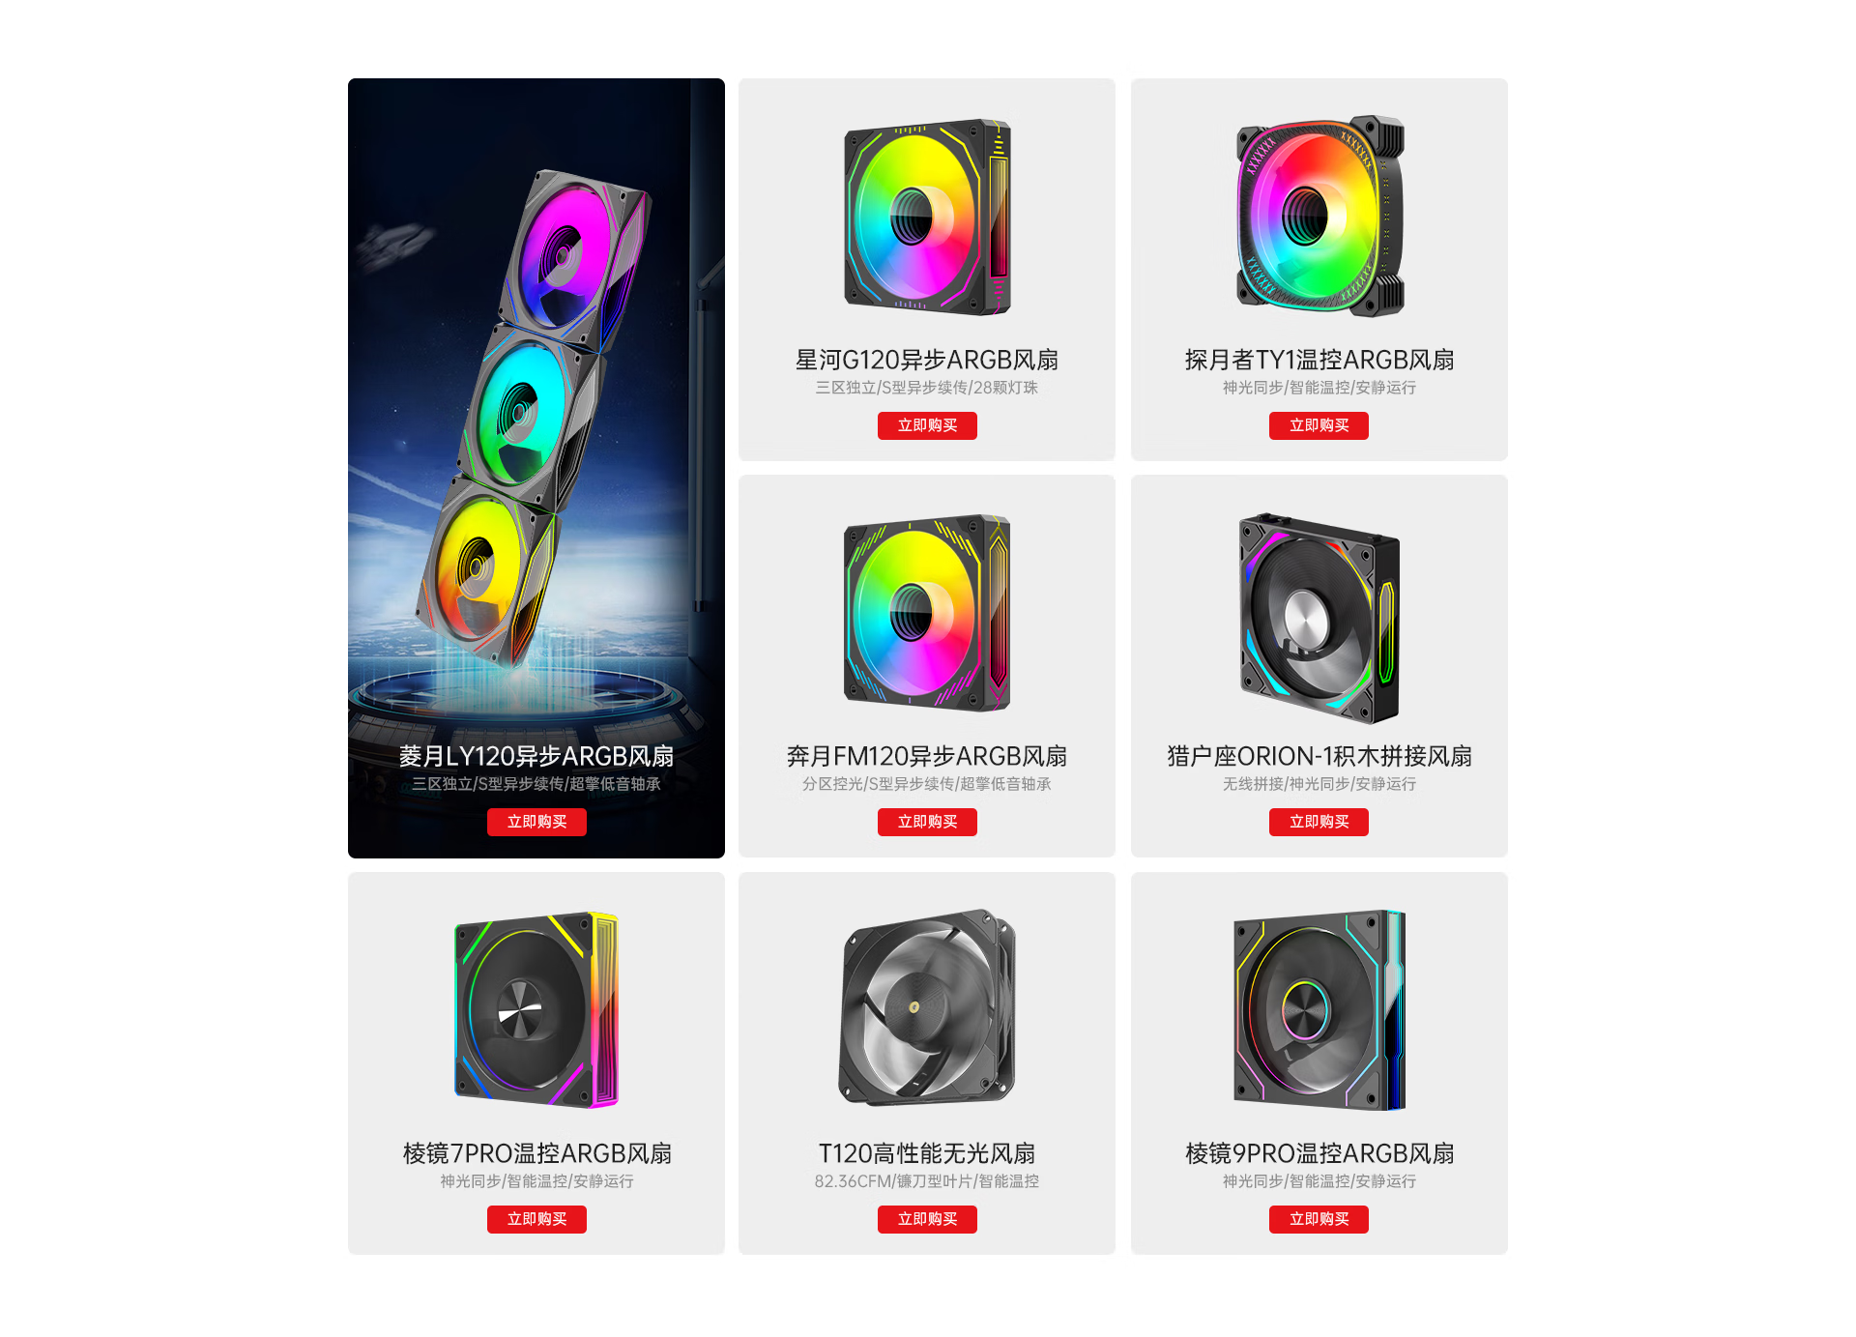The width and height of the screenshot is (1856, 1337).
Task: Click the 菱月LY120异步ARGB风扇 title text
Action: (x=536, y=756)
